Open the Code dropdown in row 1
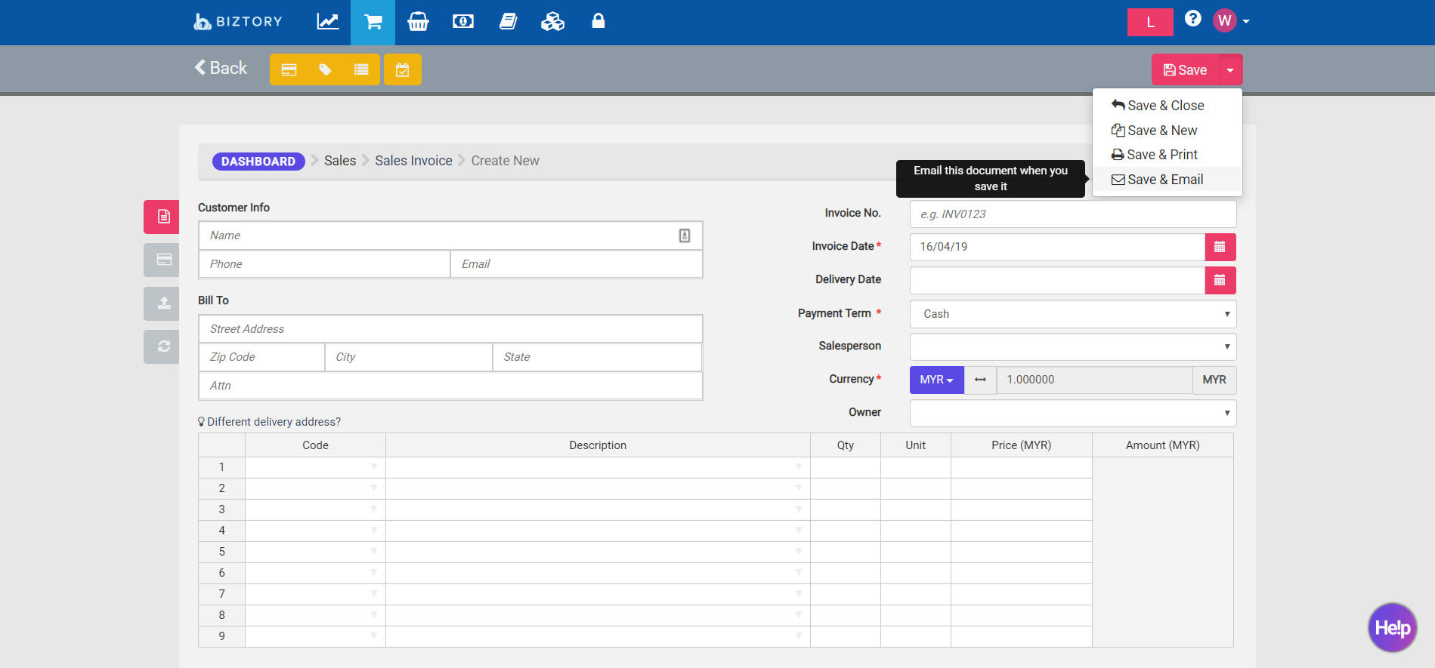 pos(373,467)
